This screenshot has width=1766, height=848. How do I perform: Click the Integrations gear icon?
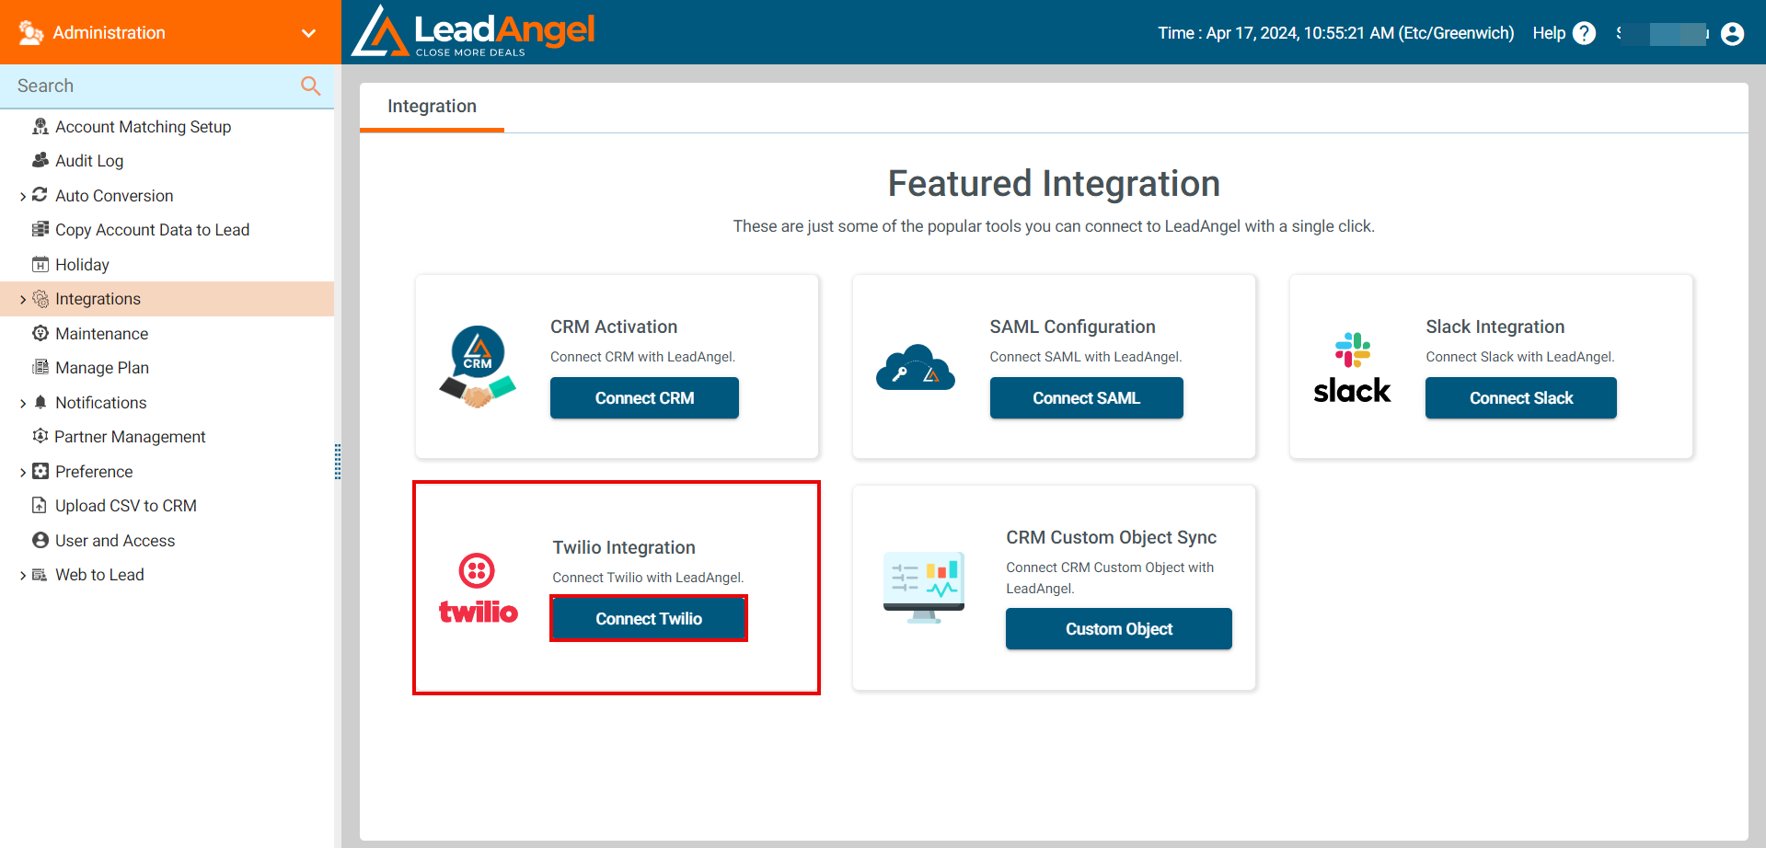click(x=40, y=299)
